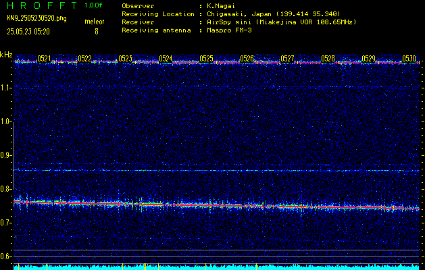
Task: Click the Chigasaki, Japan location text
Action: (x=273, y=14)
